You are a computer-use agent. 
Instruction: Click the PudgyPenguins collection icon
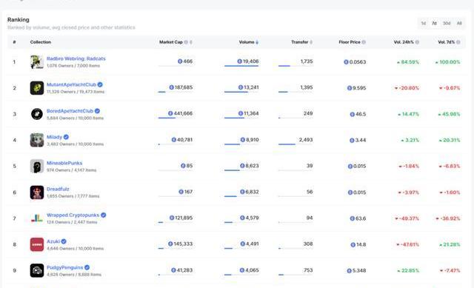point(37,270)
